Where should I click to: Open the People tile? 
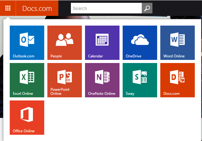pyautogui.click(x=65, y=43)
